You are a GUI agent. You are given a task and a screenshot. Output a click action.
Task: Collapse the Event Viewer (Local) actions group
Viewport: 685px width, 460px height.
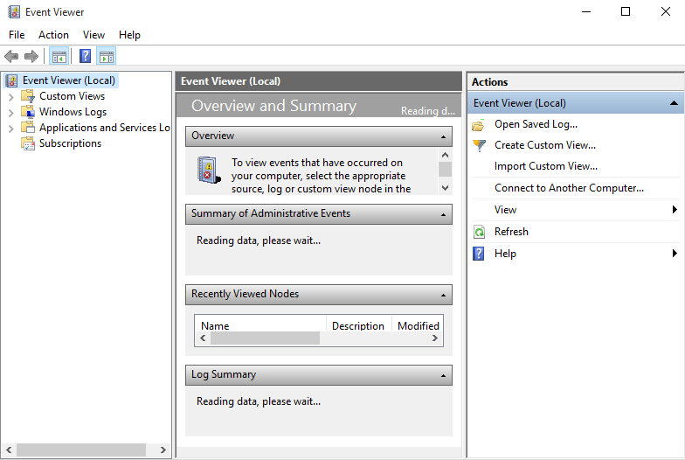[675, 103]
